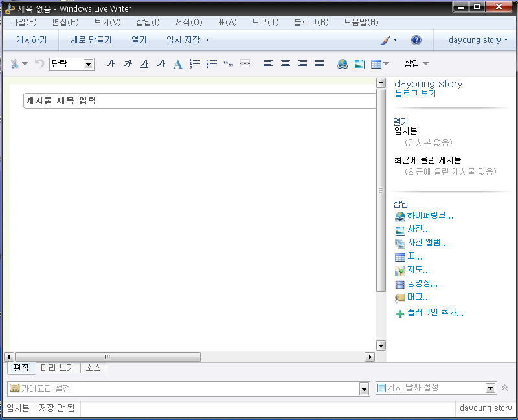Open the 도구(T) menu

pyautogui.click(x=265, y=22)
